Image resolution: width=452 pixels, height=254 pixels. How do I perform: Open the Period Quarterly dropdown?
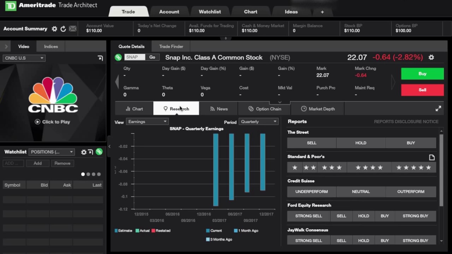tap(258, 122)
